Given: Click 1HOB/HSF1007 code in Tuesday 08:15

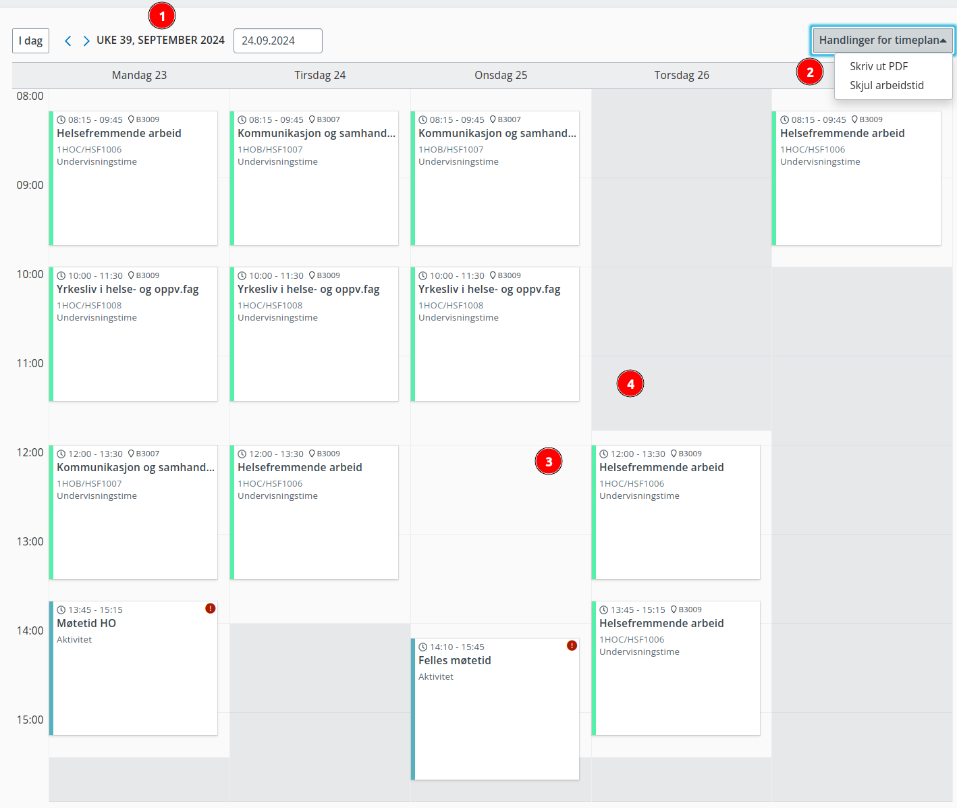Looking at the screenshot, I should point(270,150).
